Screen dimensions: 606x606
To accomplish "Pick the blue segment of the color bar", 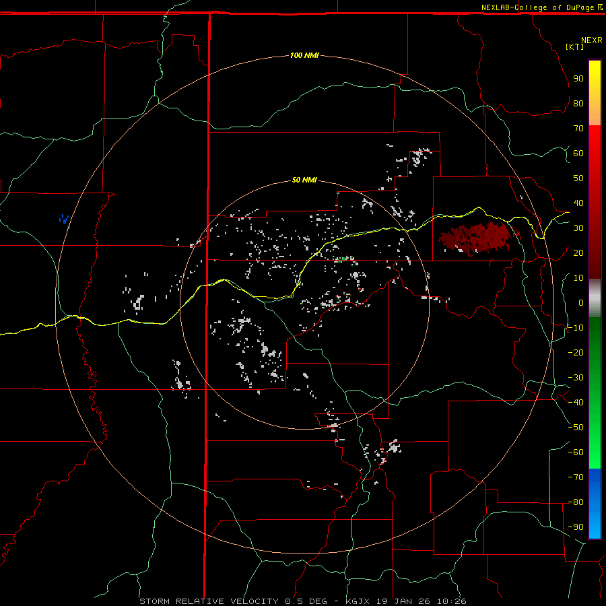I will pos(595,503).
